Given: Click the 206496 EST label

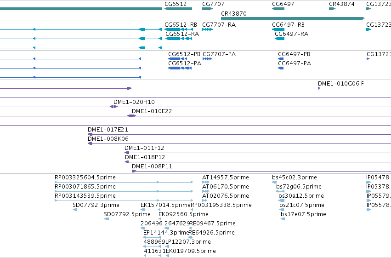Looking at the screenshot, I should click(152, 224).
